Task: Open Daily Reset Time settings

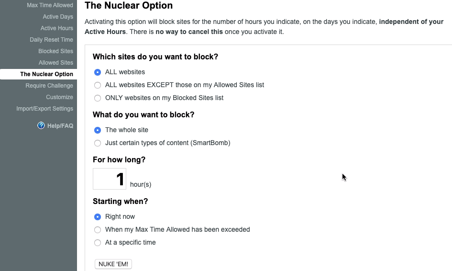Action: pos(51,40)
